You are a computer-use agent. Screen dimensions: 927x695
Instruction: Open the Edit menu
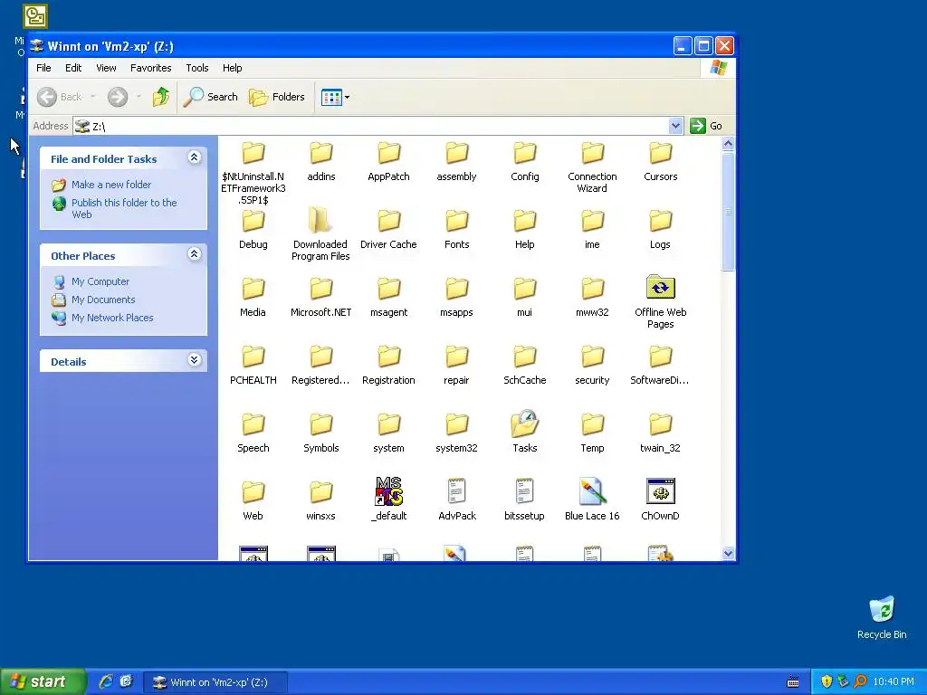73,68
